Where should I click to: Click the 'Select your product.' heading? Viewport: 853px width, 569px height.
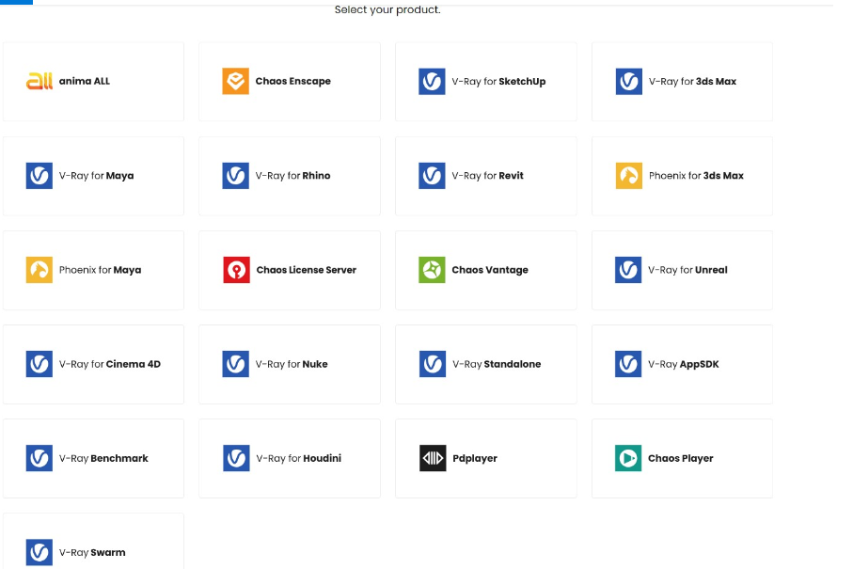[x=387, y=9]
